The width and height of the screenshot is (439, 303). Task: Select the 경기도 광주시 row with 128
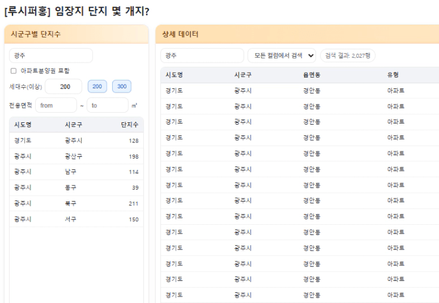point(76,141)
